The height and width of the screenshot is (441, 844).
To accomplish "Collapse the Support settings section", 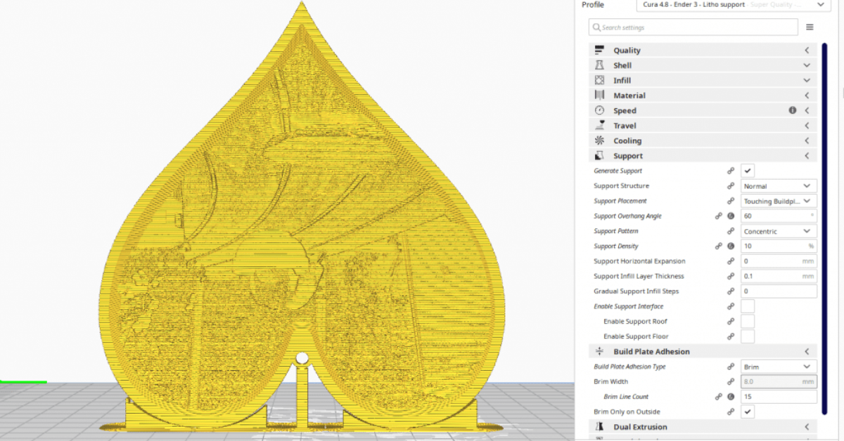I will 806,155.
